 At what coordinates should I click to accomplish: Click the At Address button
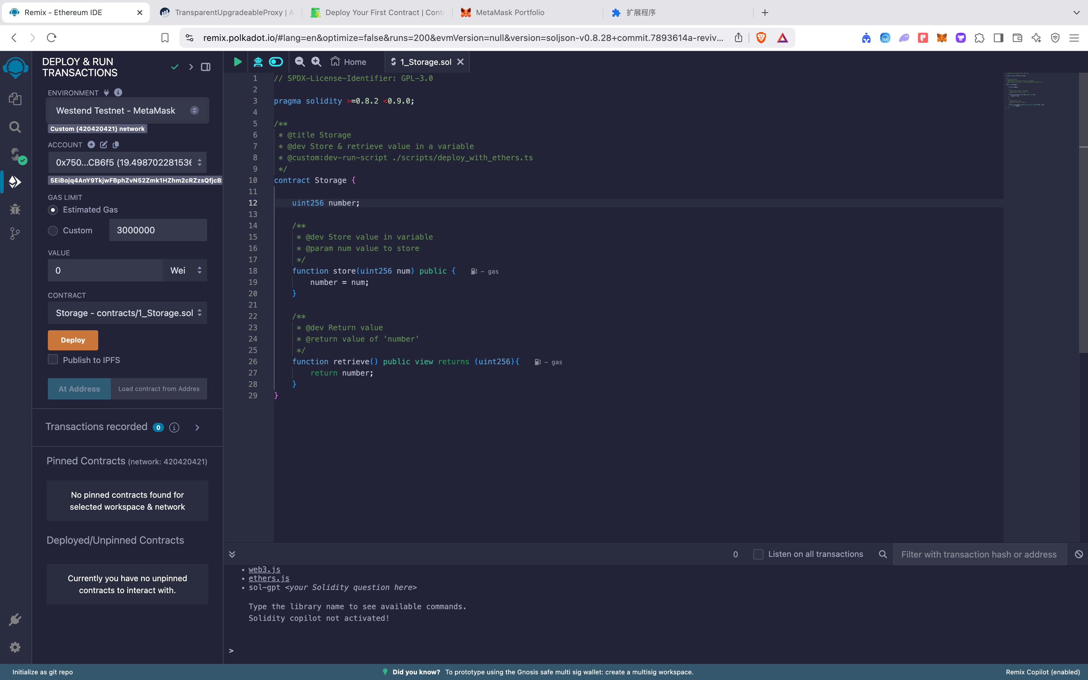point(79,388)
